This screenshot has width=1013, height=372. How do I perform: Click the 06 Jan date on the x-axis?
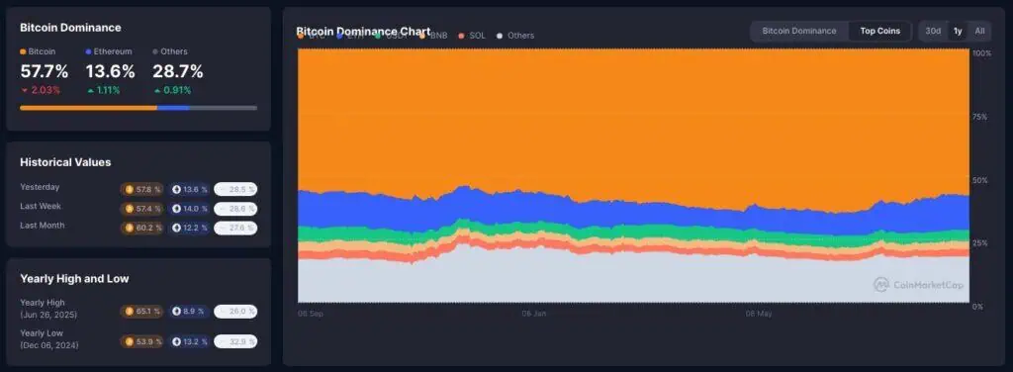click(534, 314)
